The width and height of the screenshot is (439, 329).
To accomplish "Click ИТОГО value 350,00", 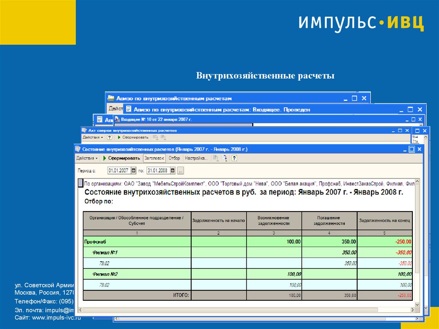I will (x=350, y=296).
